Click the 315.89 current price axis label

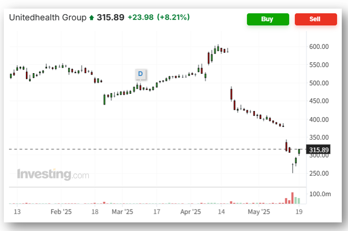pos(318,150)
